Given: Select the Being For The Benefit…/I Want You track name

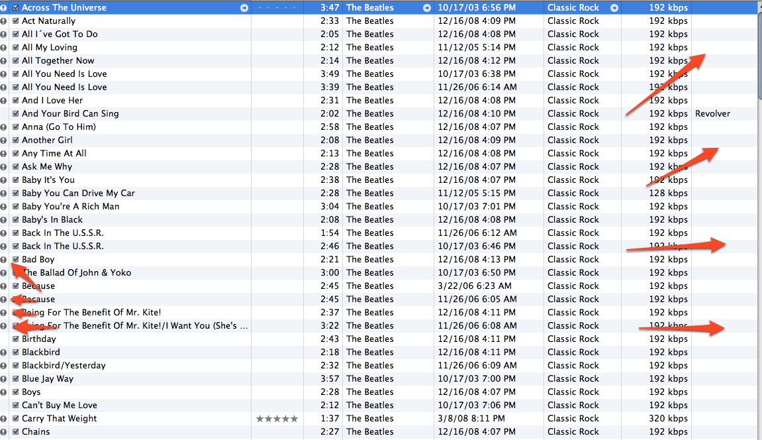Looking at the screenshot, I should tap(135, 326).
